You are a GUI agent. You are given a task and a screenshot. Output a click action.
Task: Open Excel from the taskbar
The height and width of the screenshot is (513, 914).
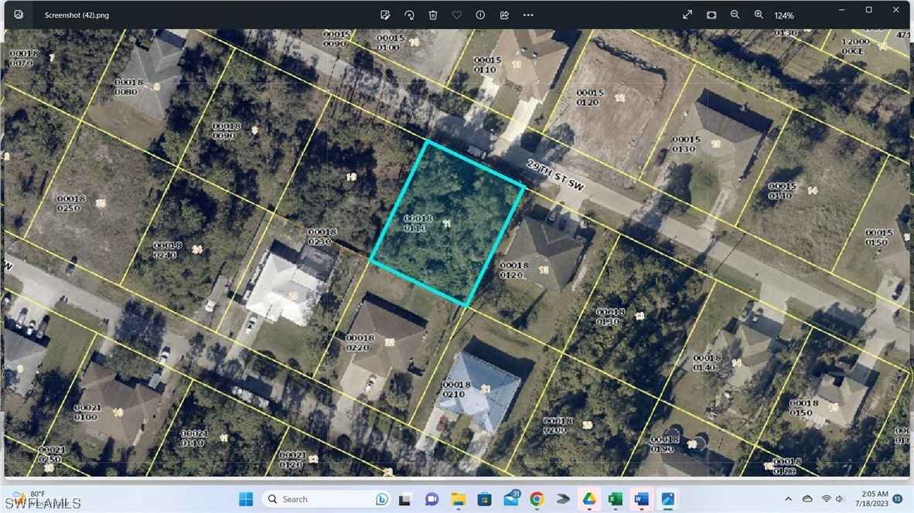616,499
